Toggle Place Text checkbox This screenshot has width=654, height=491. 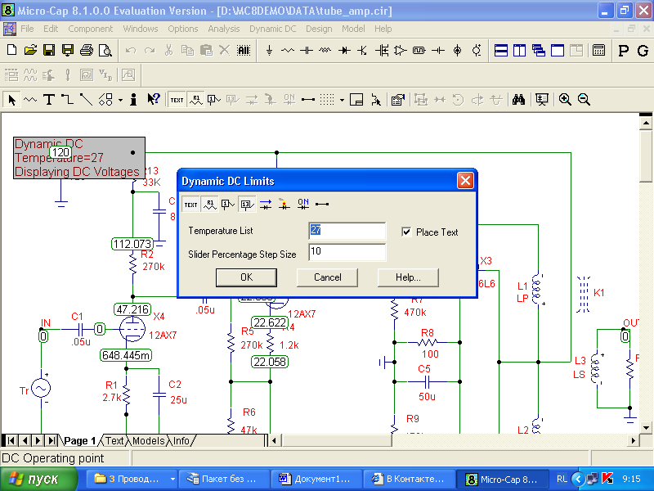pos(406,232)
